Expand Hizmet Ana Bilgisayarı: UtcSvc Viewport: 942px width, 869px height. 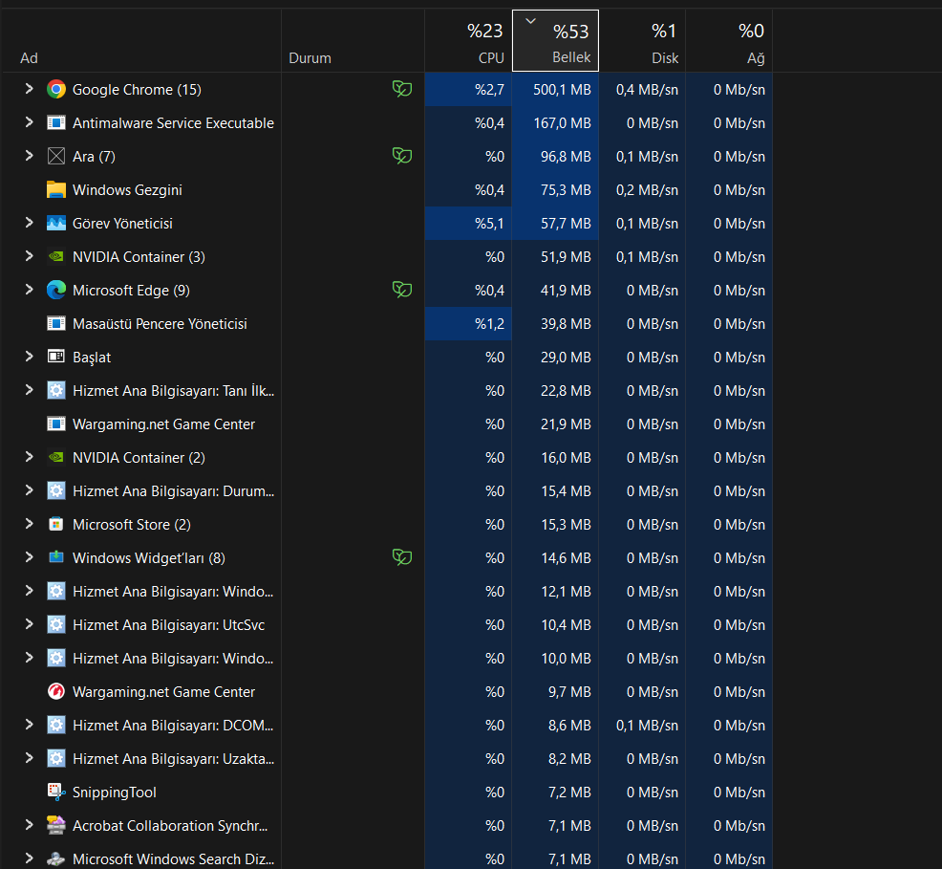coord(29,624)
